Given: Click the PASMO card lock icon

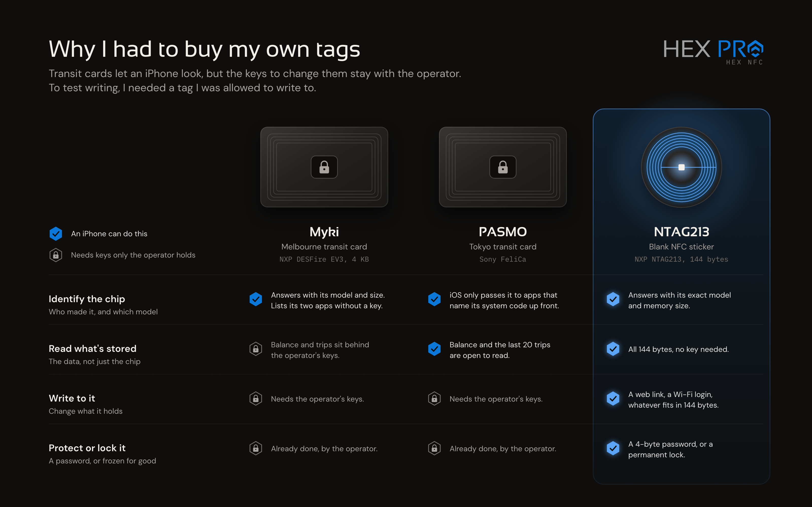Looking at the screenshot, I should (503, 167).
